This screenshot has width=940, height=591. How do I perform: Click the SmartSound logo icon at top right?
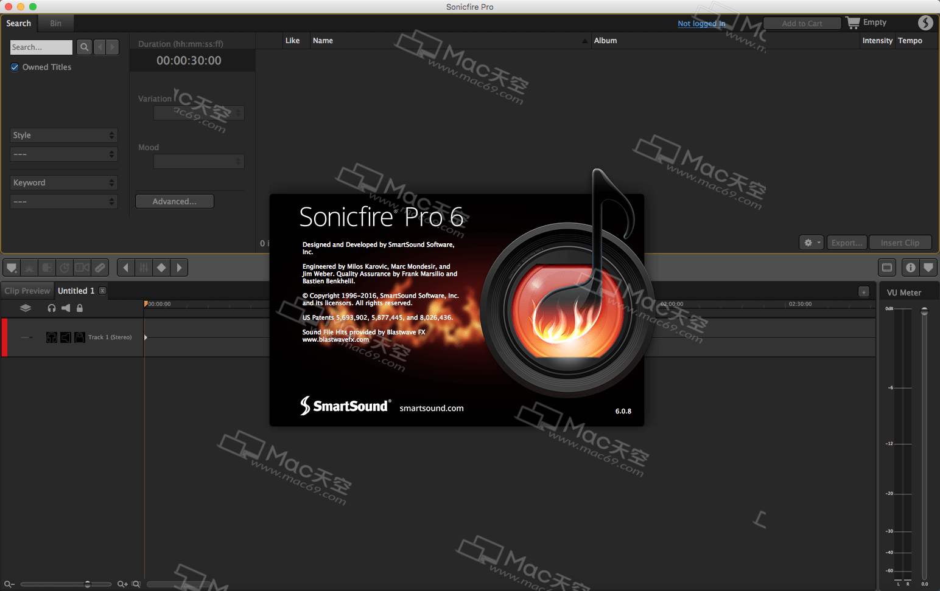(925, 22)
